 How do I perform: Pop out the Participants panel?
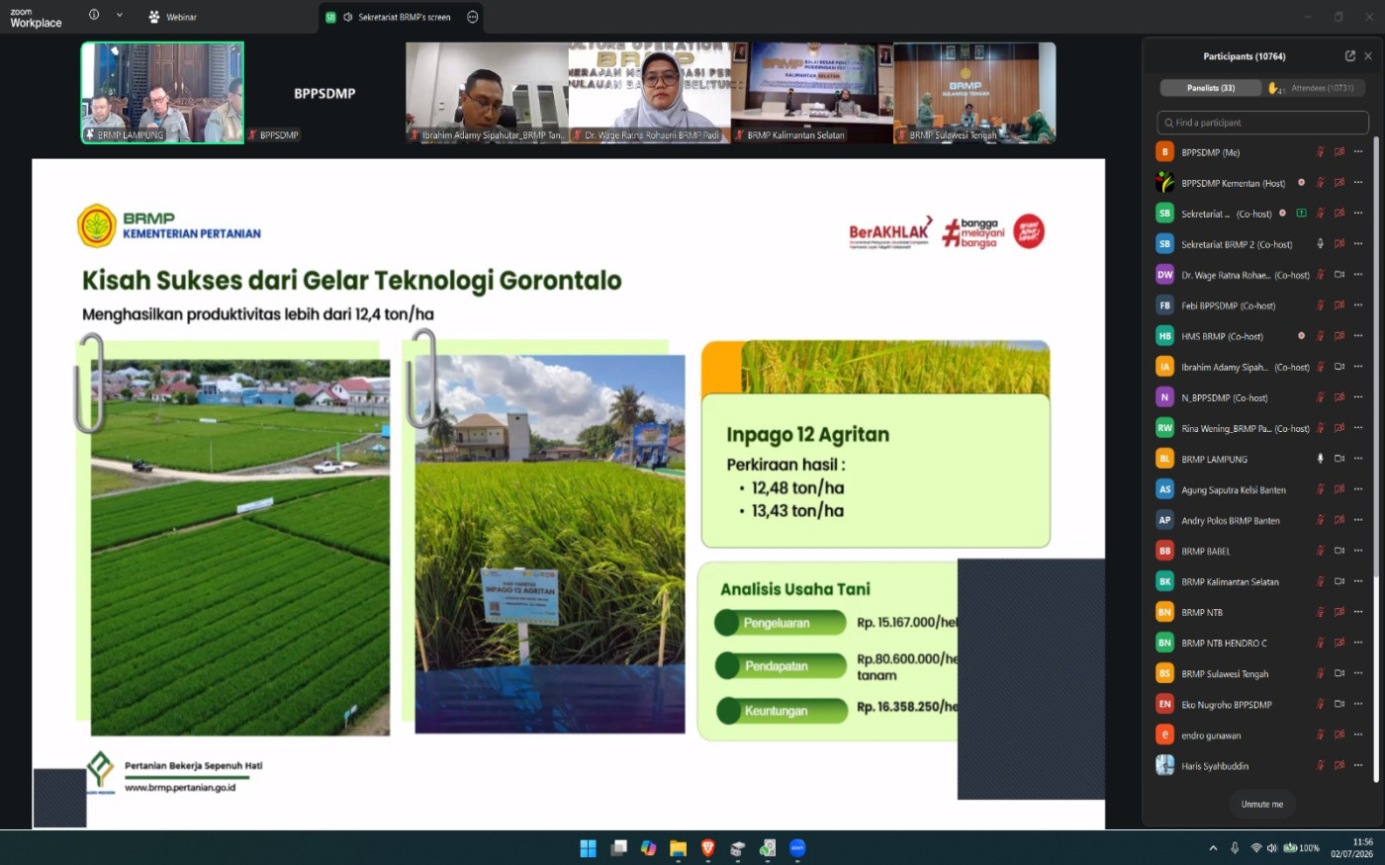coord(1349,56)
